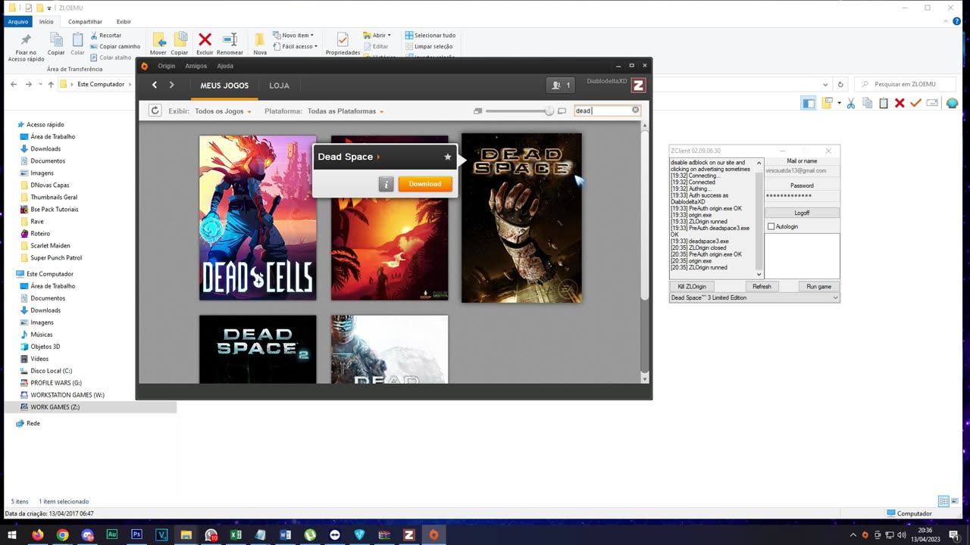The width and height of the screenshot is (970, 545).
Task: Refresh the Explorer address bar
Action: (840, 85)
